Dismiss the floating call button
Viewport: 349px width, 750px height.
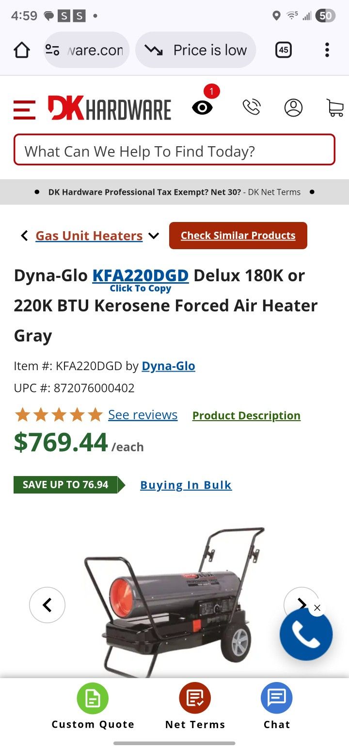(317, 608)
